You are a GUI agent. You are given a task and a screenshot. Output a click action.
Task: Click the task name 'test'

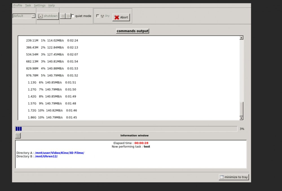click(x=147, y=147)
